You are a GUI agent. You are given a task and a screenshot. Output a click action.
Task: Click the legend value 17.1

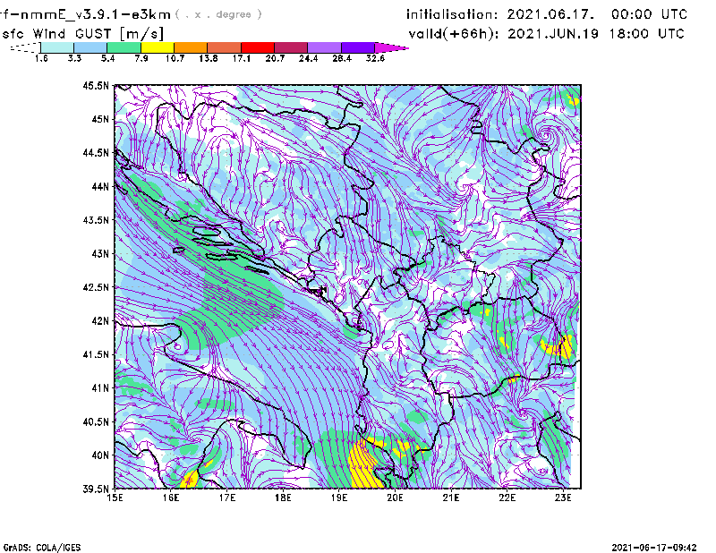point(242,58)
